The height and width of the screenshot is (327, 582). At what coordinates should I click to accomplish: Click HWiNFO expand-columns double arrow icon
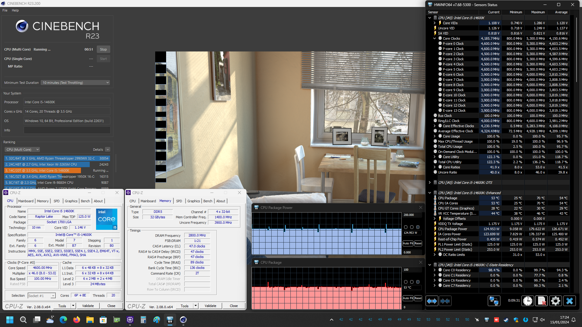(x=432, y=301)
